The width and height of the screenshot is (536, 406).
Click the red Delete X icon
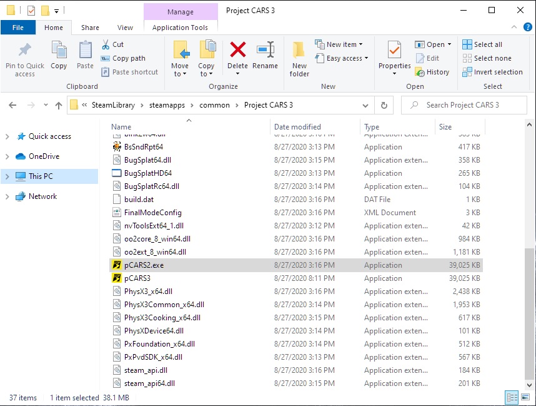click(x=237, y=49)
